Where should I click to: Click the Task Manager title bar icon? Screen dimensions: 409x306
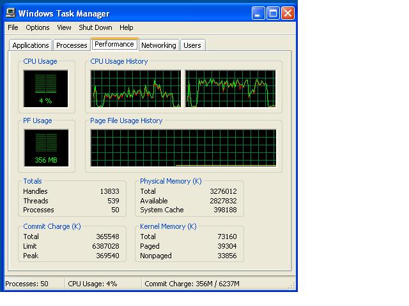click(x=11, y=13)
